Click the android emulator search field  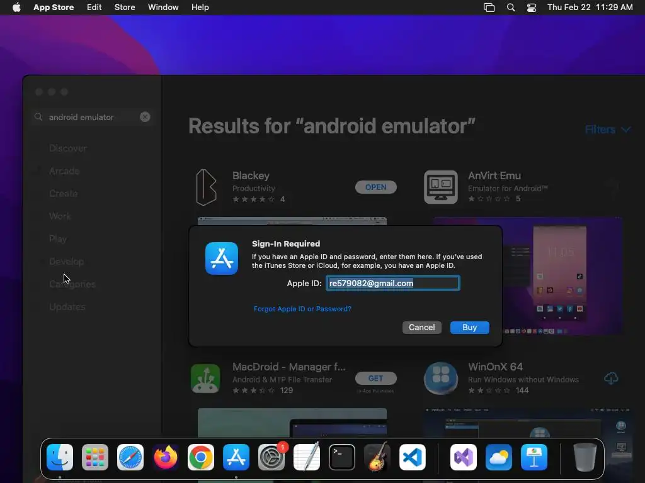(92, 117)
